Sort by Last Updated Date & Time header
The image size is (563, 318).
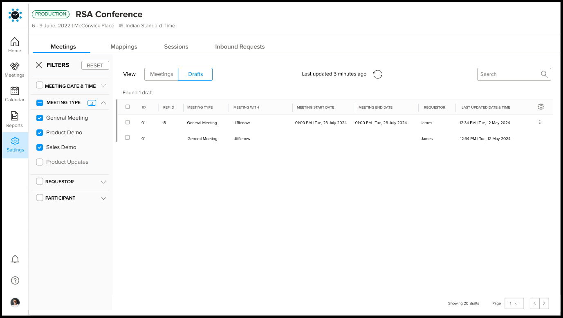486,107
